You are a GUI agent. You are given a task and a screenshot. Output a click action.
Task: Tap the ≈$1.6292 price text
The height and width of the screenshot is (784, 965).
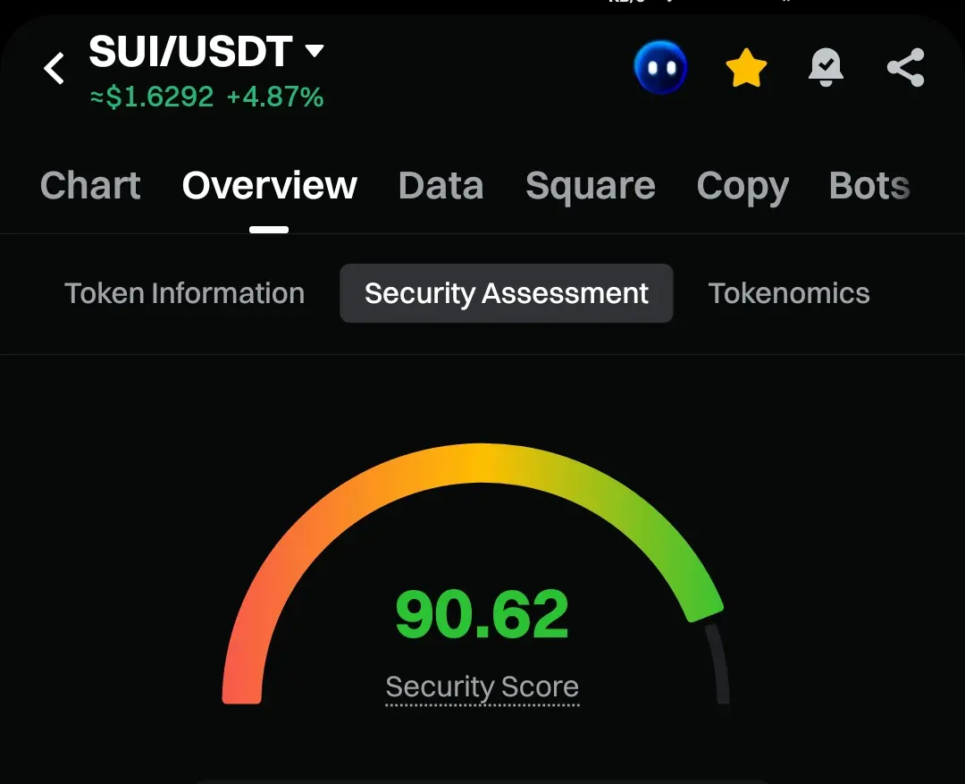pyautogui.click(x=152, y=97)
